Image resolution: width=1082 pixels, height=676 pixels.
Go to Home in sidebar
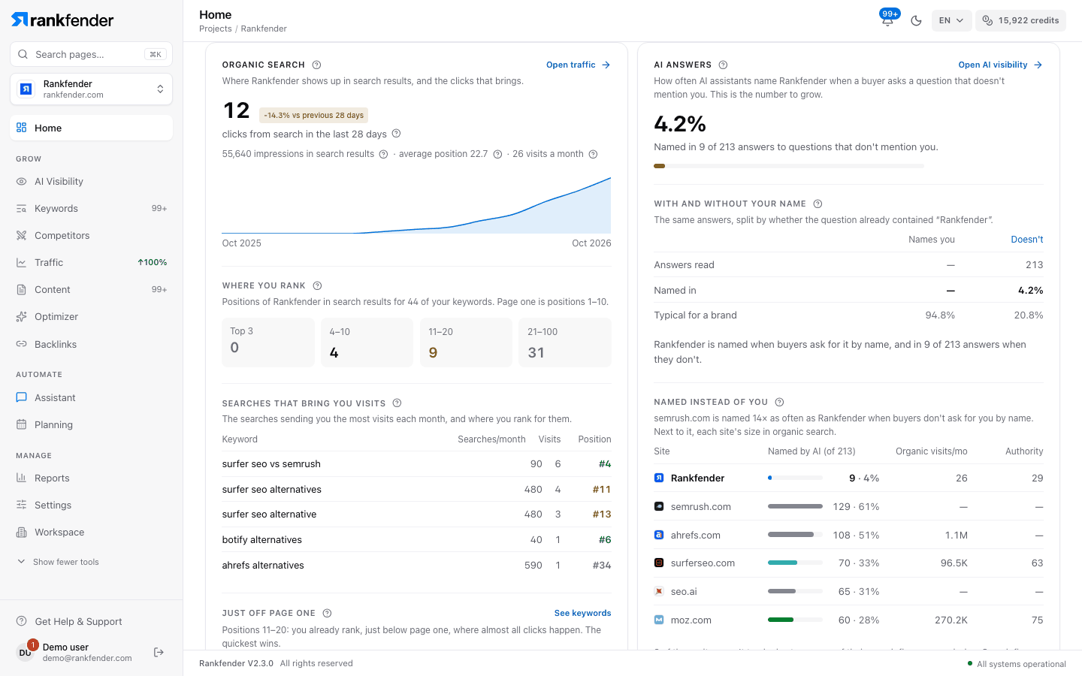[92, 128]
